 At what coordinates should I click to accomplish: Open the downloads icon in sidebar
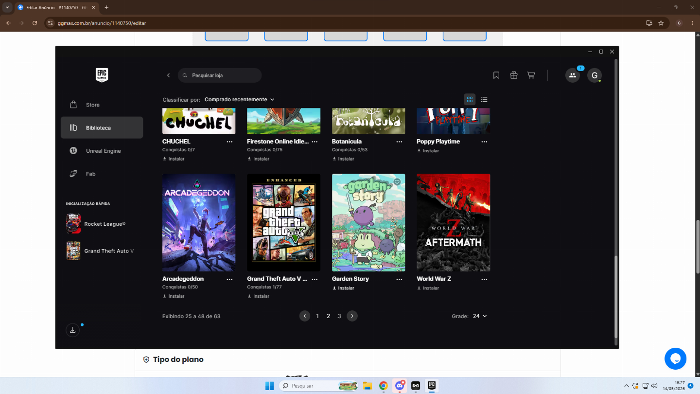coord(72,330)
